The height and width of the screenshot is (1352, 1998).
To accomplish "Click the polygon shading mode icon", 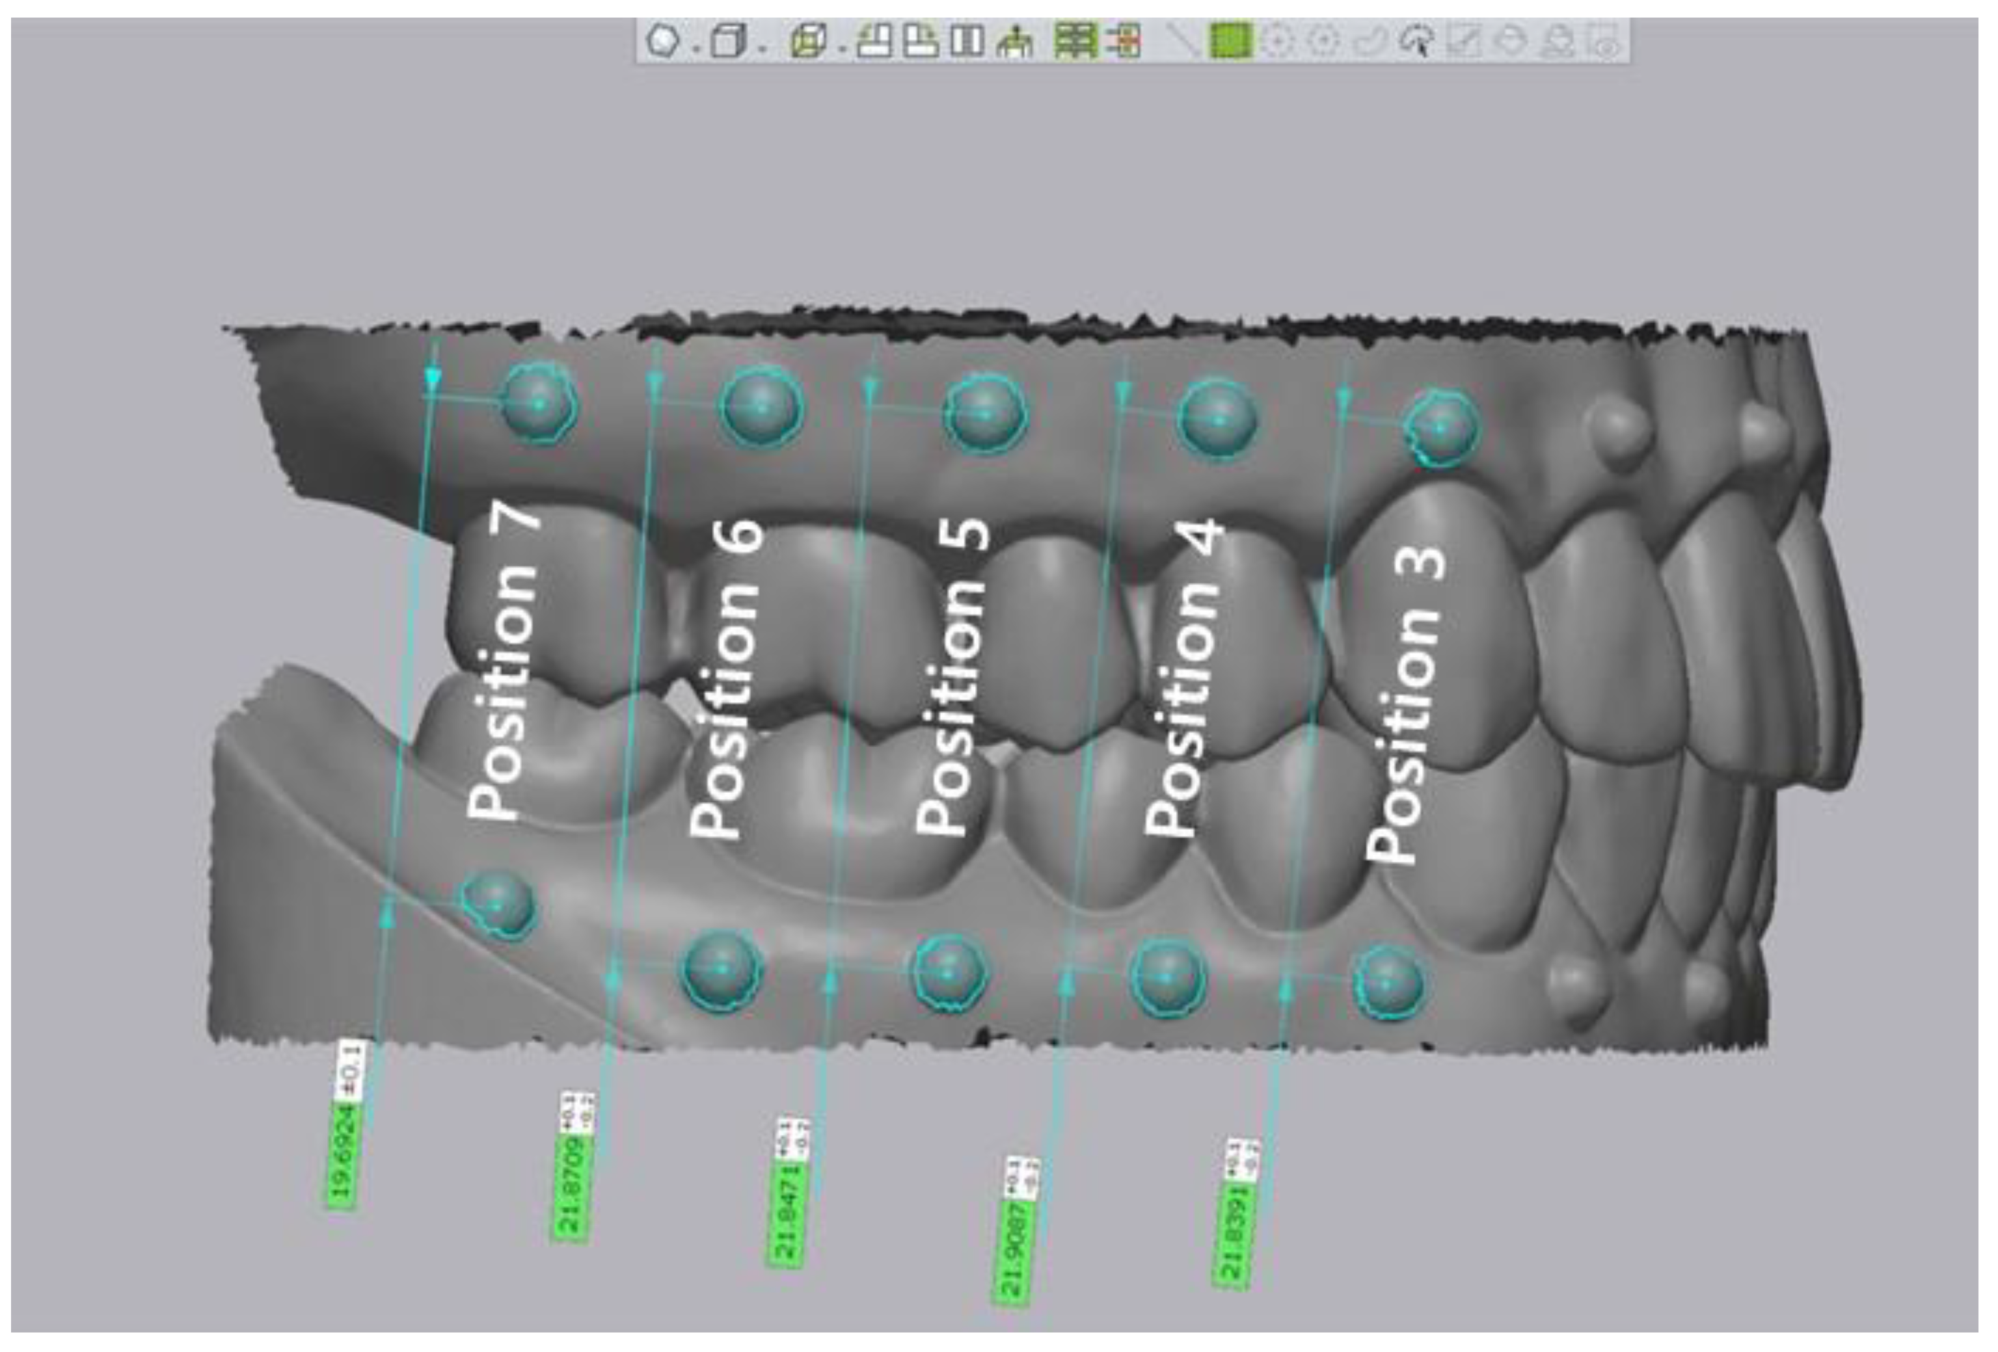I will tap(663, 40).
